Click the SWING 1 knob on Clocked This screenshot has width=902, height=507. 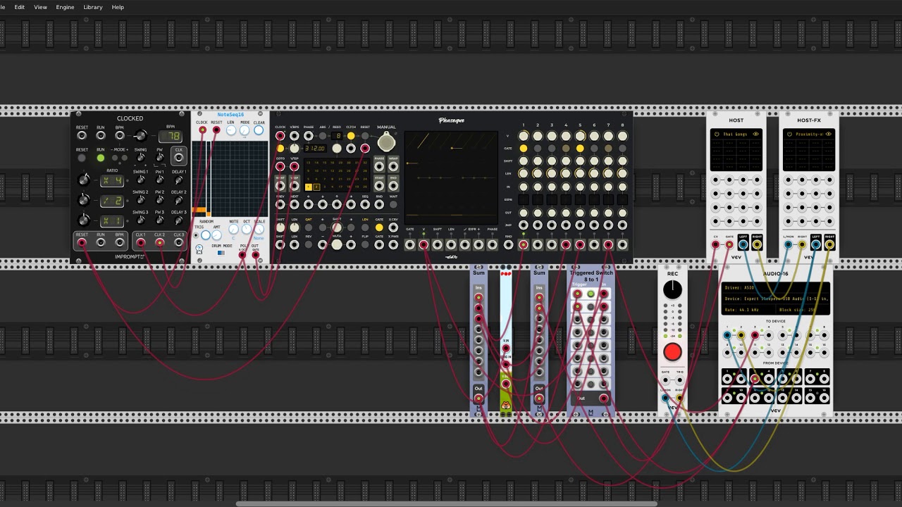[141, 180]
